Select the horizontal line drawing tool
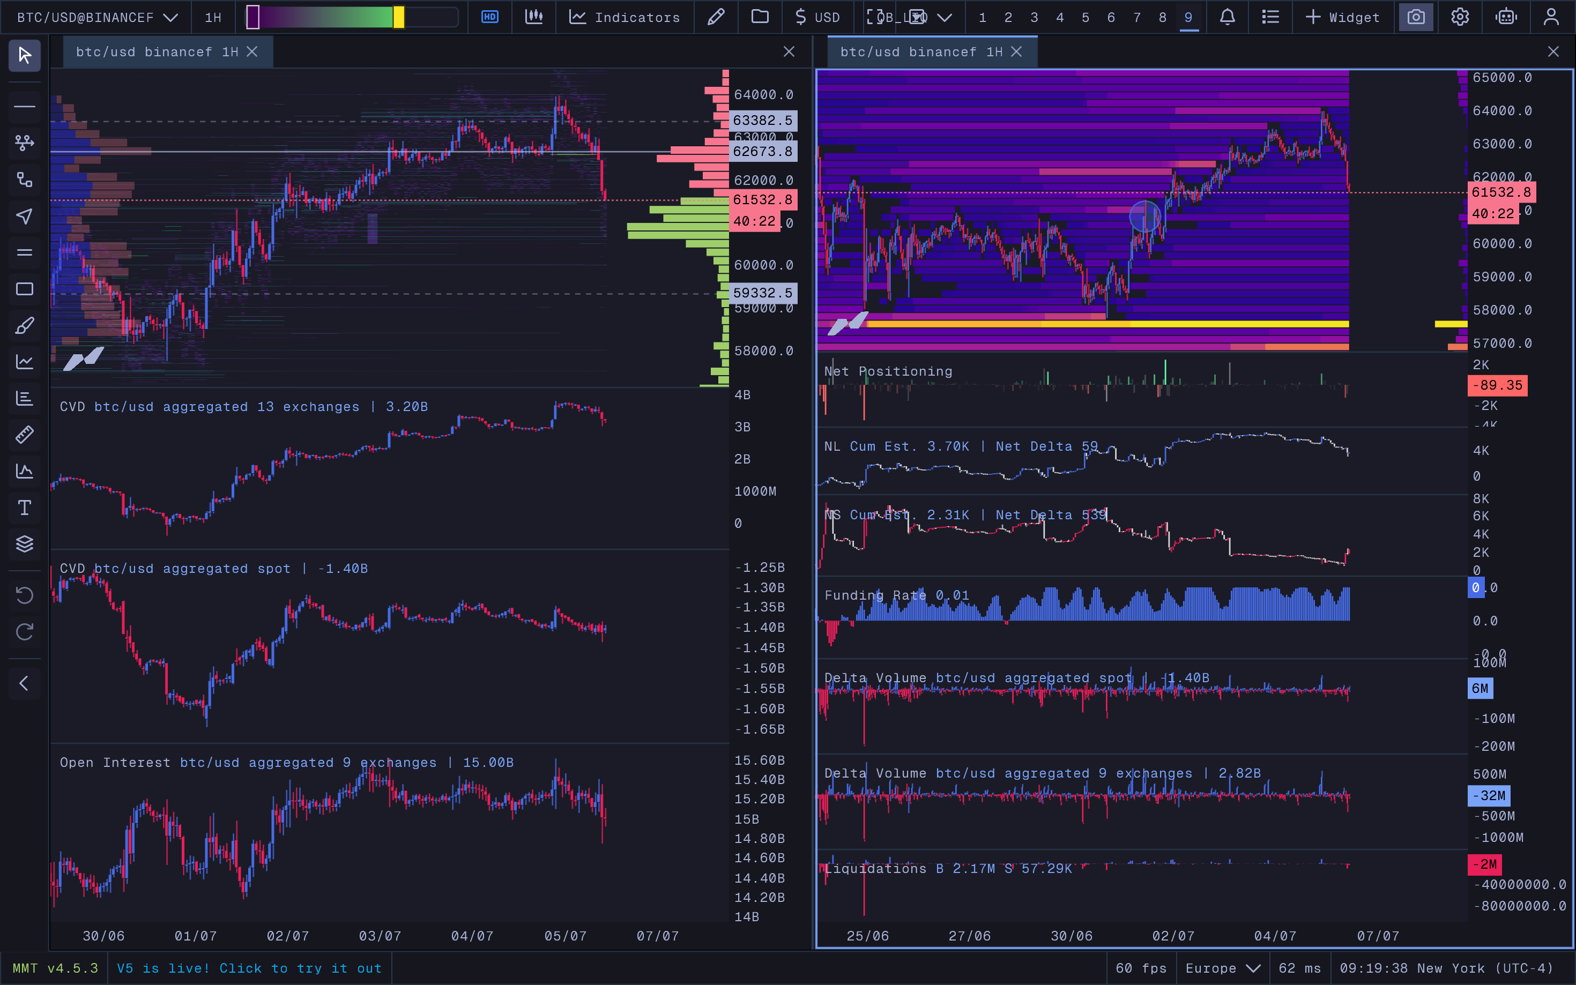1576x985 pixels. coord(24,106)
